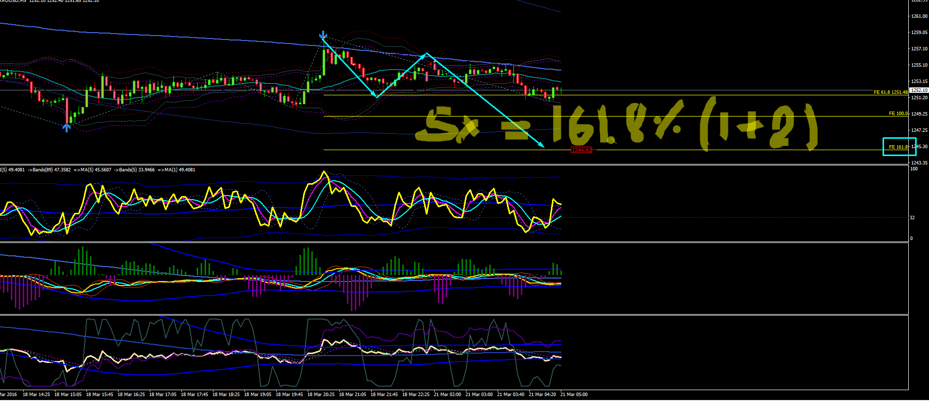Click the 21 Mar 05:00 time label
929x401 pixels.
tap(574, 395)
